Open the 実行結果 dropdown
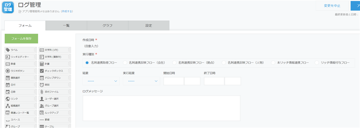Image resolution: width=360 pixels, height=128 pixels. point(141,81)
